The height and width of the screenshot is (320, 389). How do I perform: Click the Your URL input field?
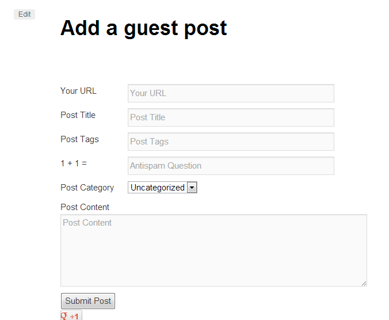(230, 93)
